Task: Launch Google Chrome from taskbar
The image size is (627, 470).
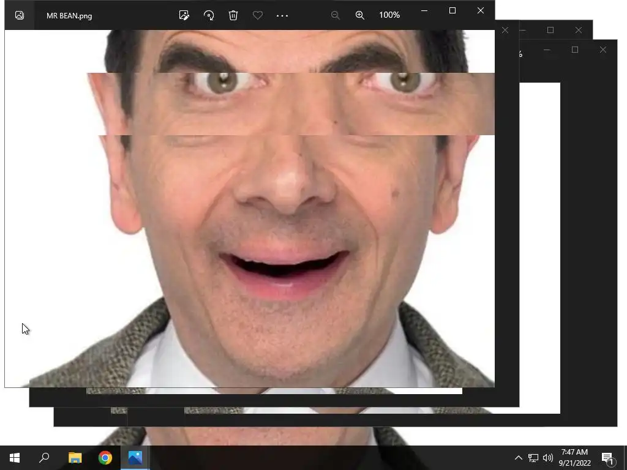Action: [105, 458]
